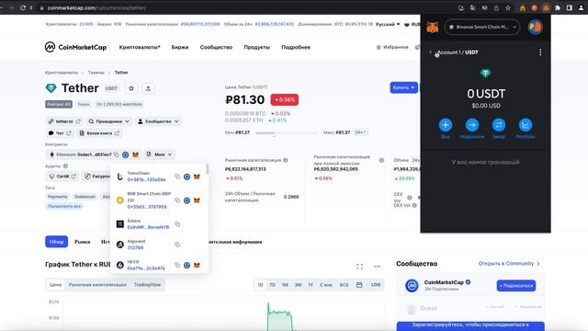
Task: Copy the TomoChain contract address
Action: [x=177, y=177]
